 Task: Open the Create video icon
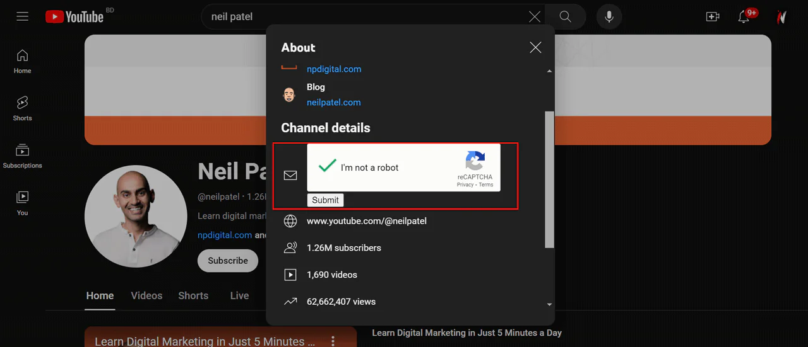(x=713, y=17)
